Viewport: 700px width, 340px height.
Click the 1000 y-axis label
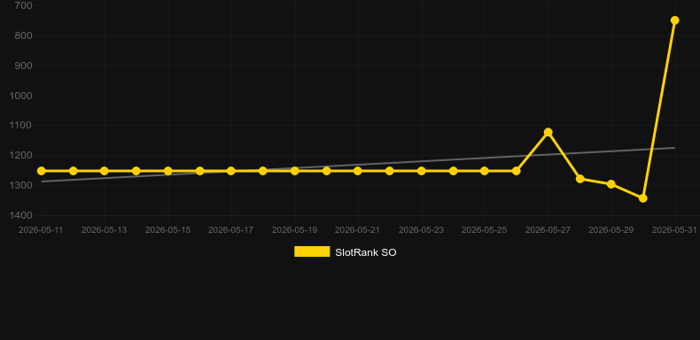[21, 96]
